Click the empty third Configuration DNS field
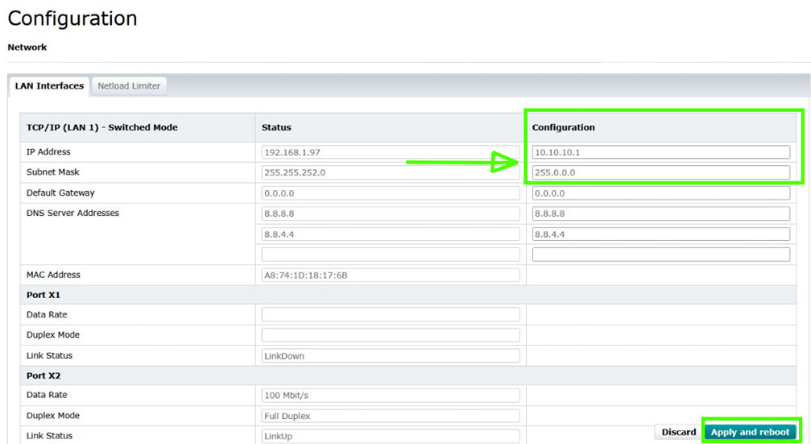Image resolution: width=811 pixels, height=444 pixels. pyautogui.click(x=660, y=255)
